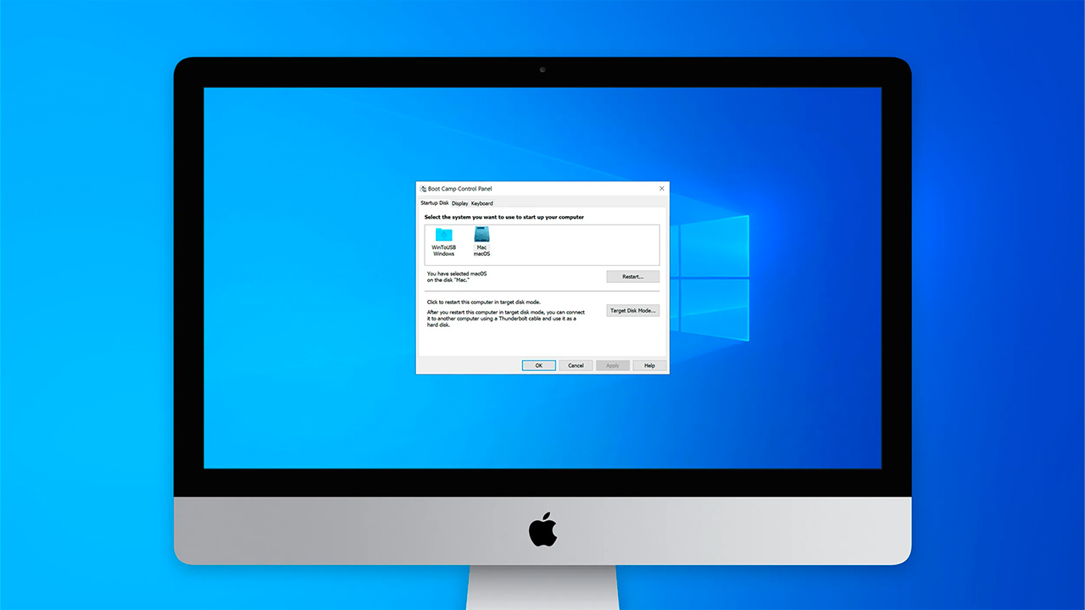Open the Display tab
The width and height of the screenshot is (1085, 610).
(x=459, y=203)
